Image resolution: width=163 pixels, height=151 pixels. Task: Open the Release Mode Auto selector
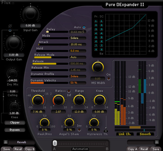pos(78,57)
